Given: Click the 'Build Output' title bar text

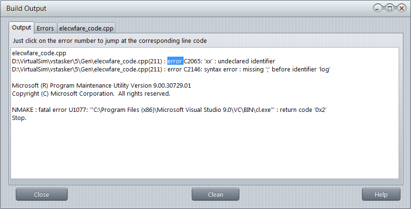Looking at the screenshot, I should pyautogui.click(x=26, y=9).
